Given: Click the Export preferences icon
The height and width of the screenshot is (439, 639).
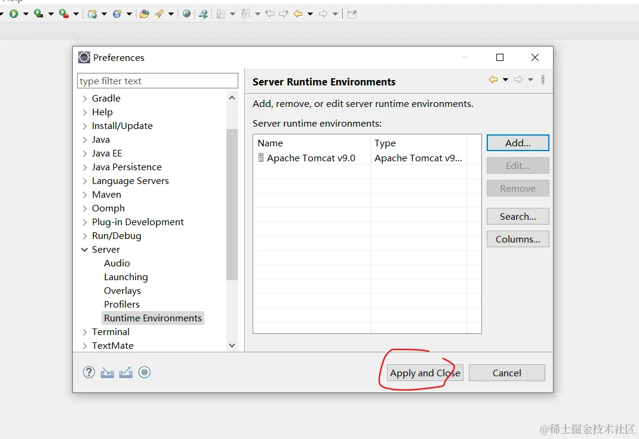Looking at the screenshot, I should tap(125, 373).
